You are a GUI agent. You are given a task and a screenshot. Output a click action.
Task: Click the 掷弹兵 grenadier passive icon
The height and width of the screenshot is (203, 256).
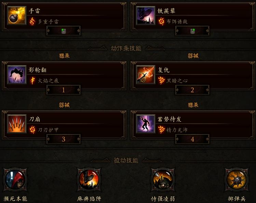tap(237, 180)
